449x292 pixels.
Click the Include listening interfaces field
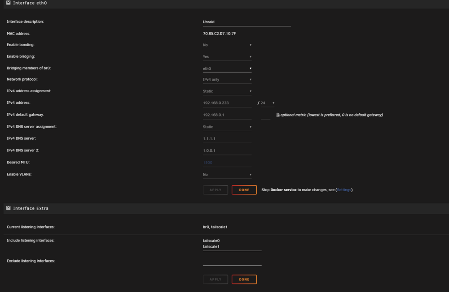232,244
